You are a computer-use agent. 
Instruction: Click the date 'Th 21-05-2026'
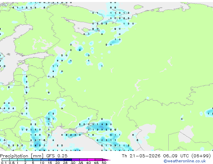pyautogui.click(x=141, y=156)
